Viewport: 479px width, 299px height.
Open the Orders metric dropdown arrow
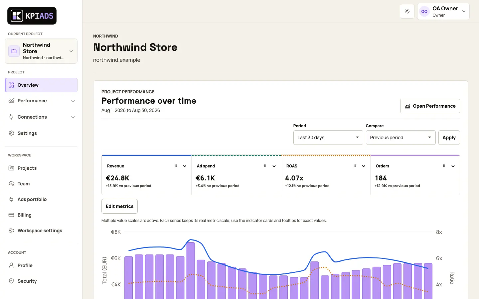point(453,166)
